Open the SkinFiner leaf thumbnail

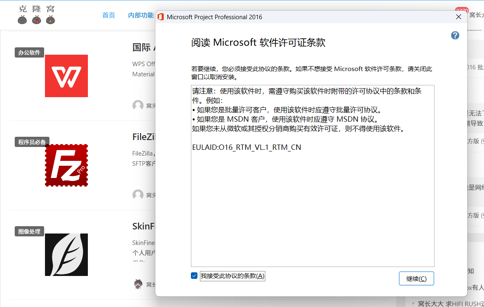point(66,255)
